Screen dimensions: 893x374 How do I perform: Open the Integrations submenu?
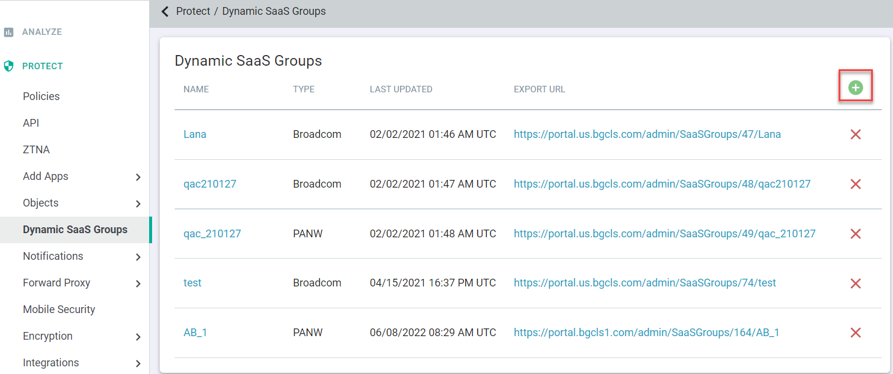click(137, 363)
